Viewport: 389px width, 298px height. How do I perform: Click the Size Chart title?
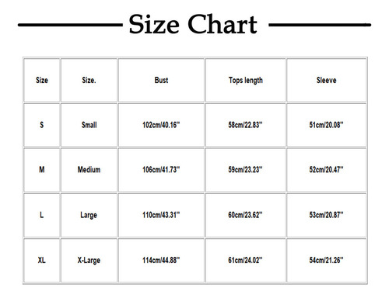[x=193, y=24]
